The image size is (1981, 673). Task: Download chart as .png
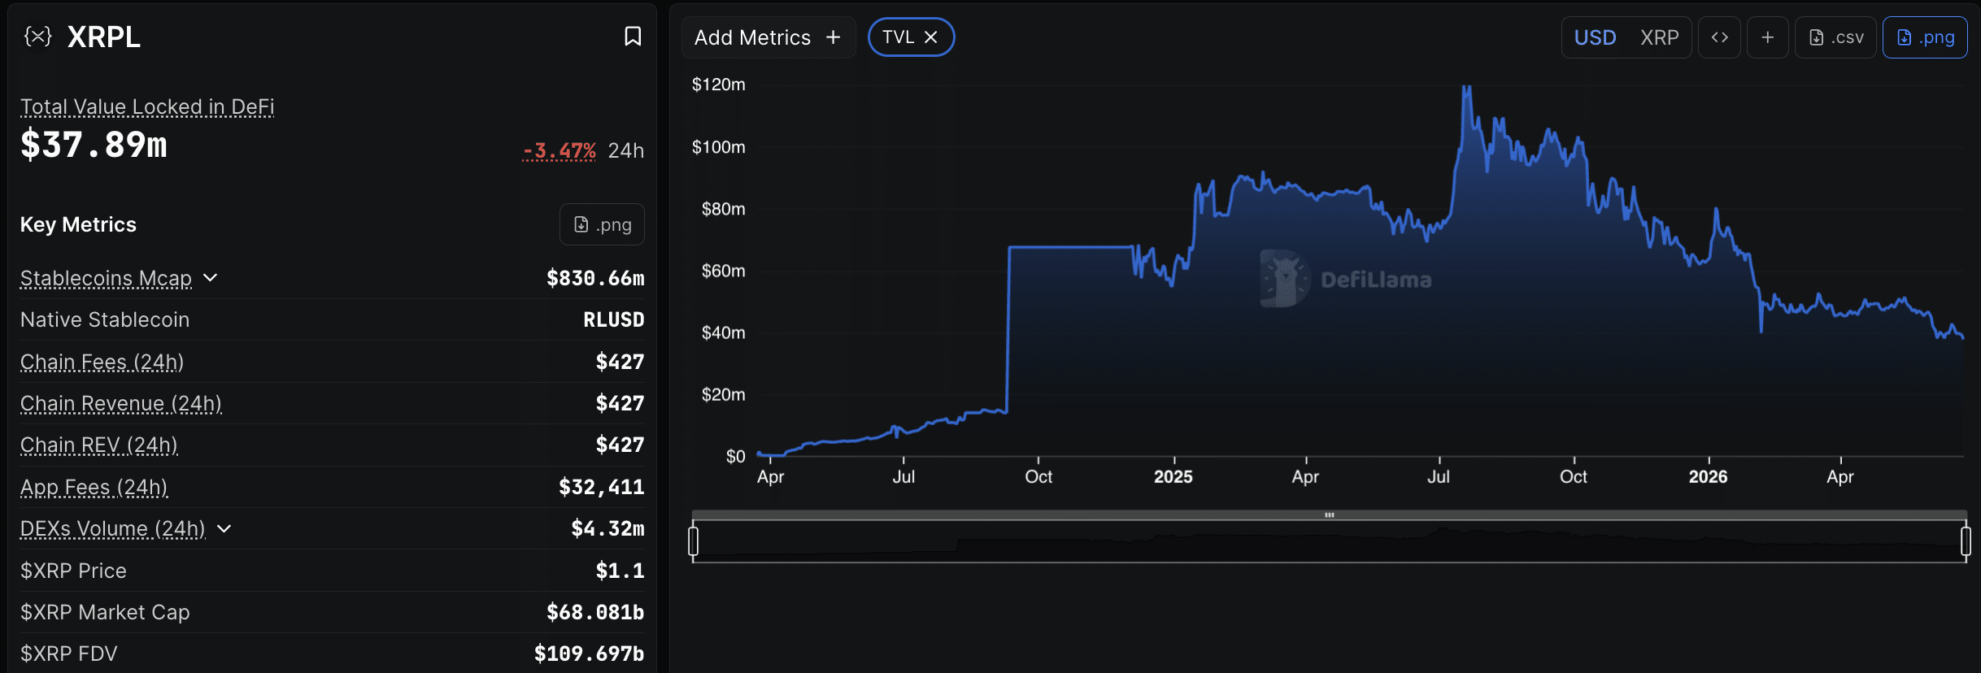pos(1925,37)
